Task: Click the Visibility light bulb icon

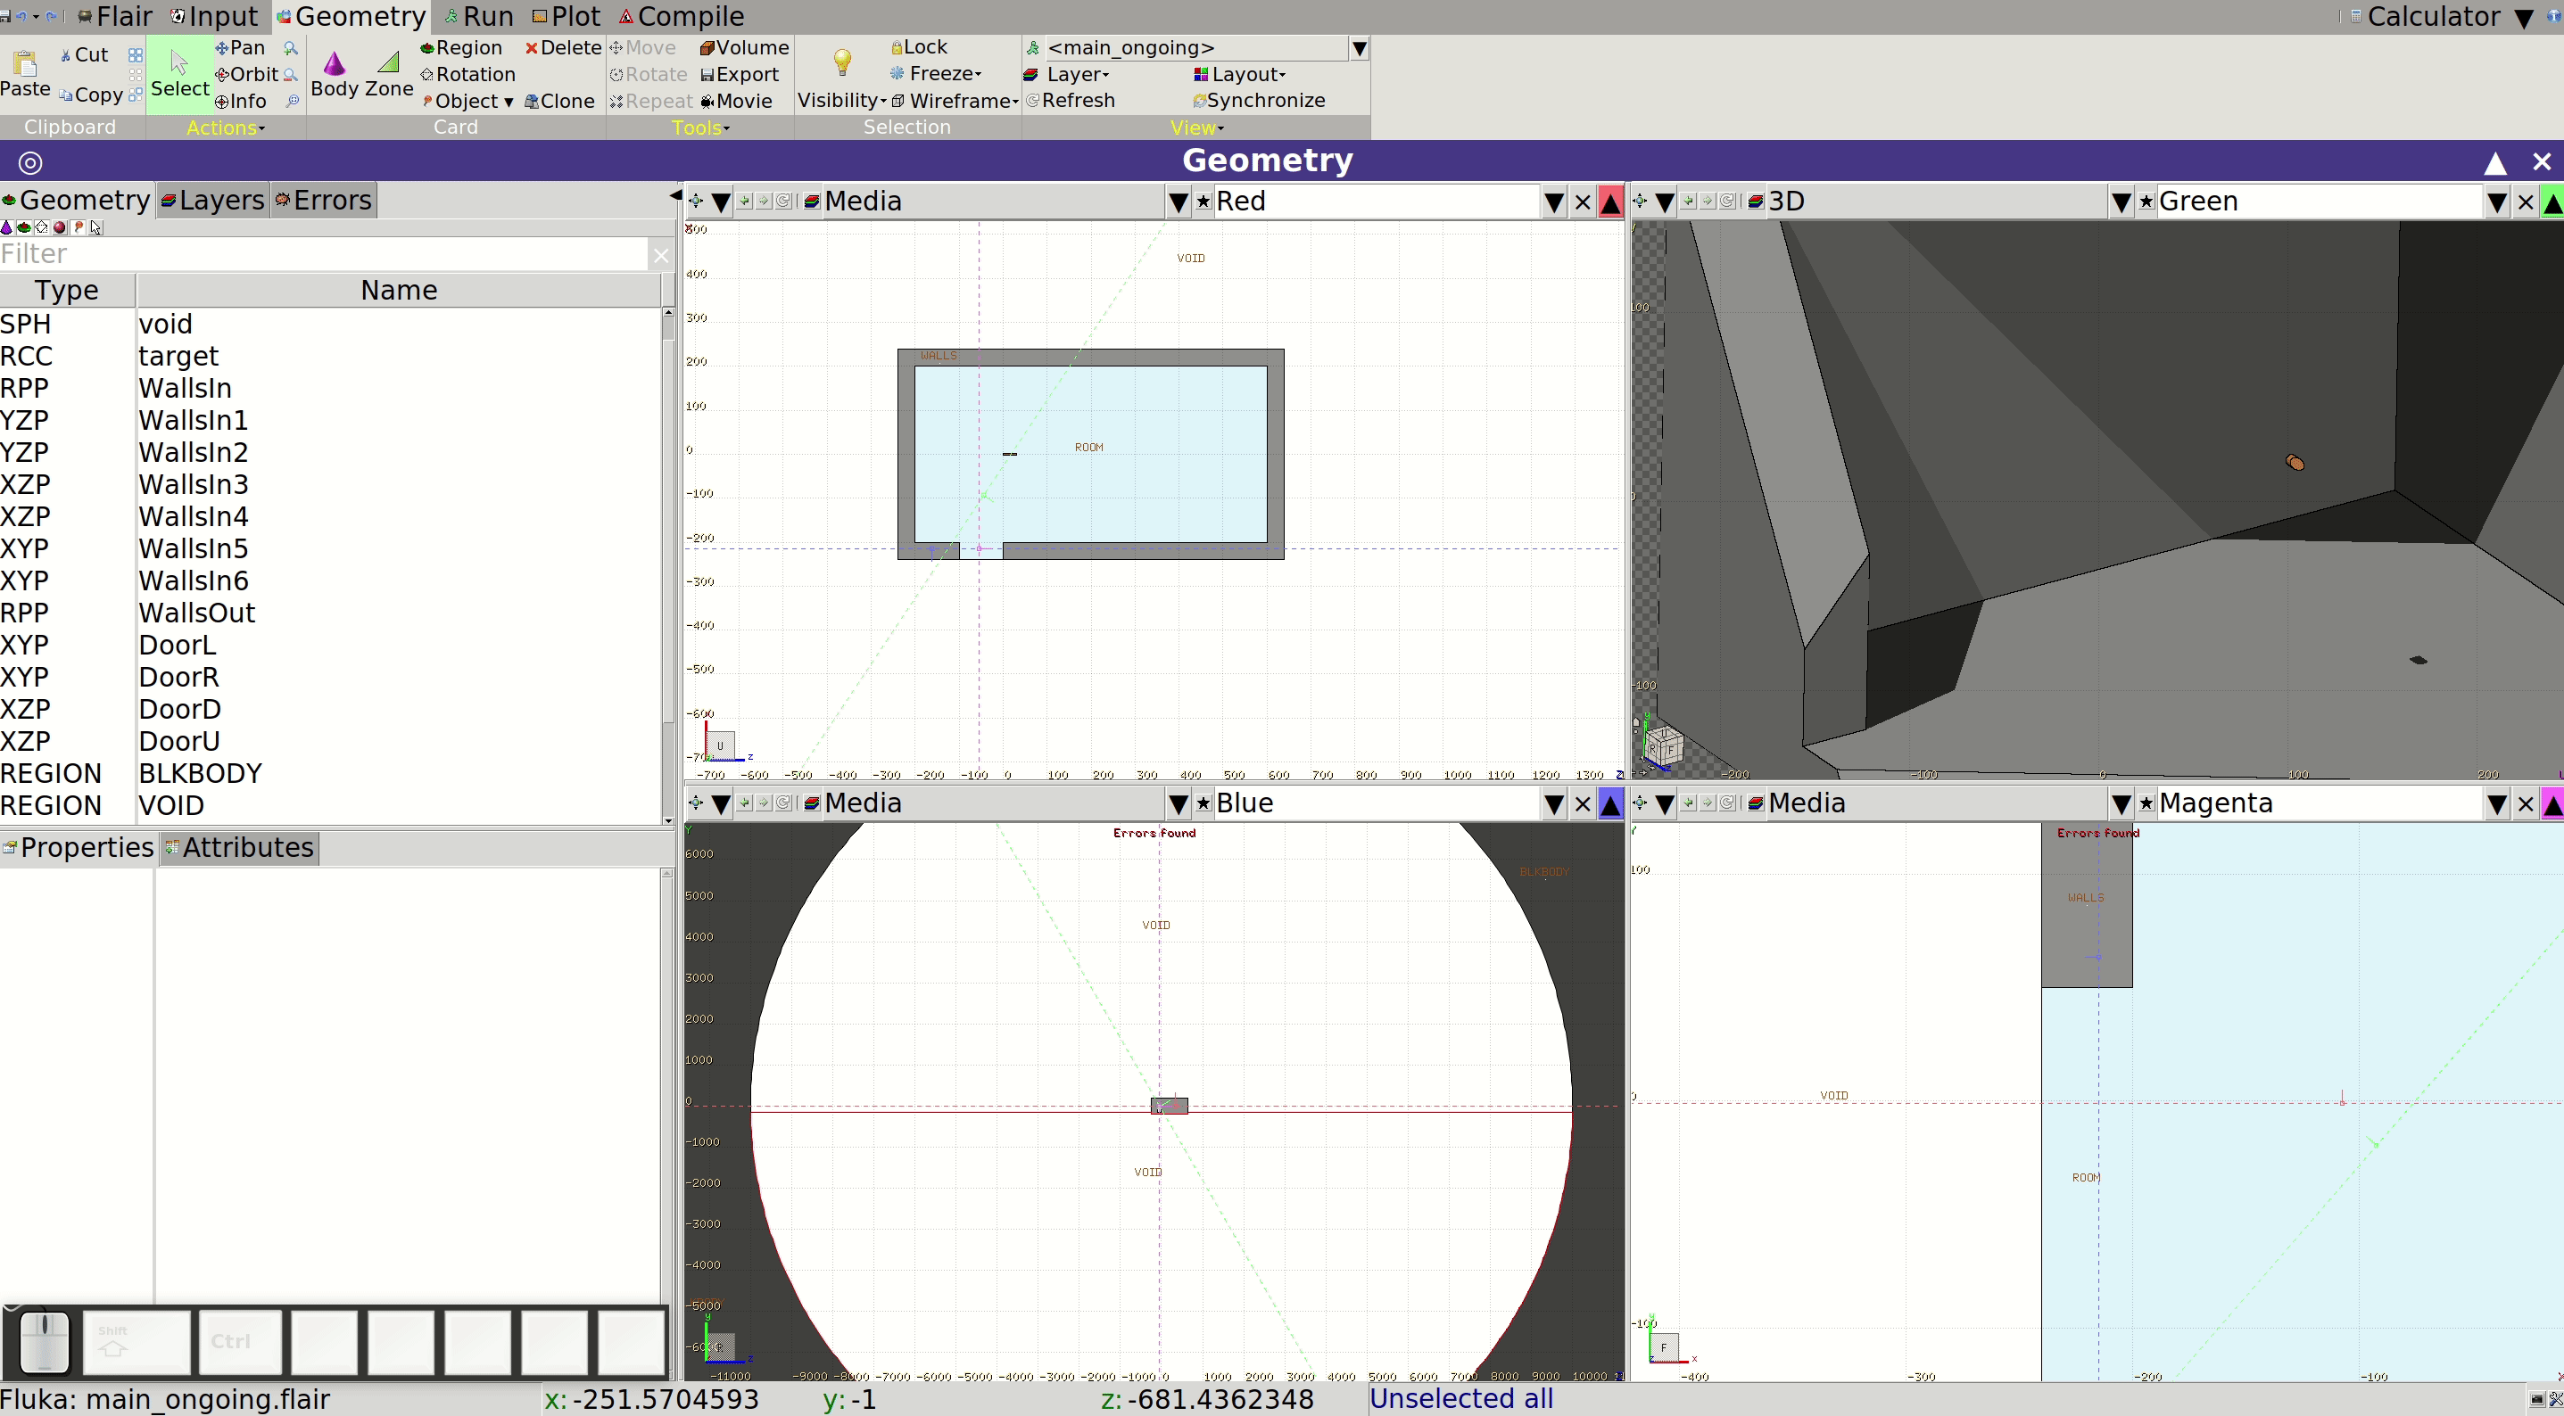Action: [x=842, y=62]
